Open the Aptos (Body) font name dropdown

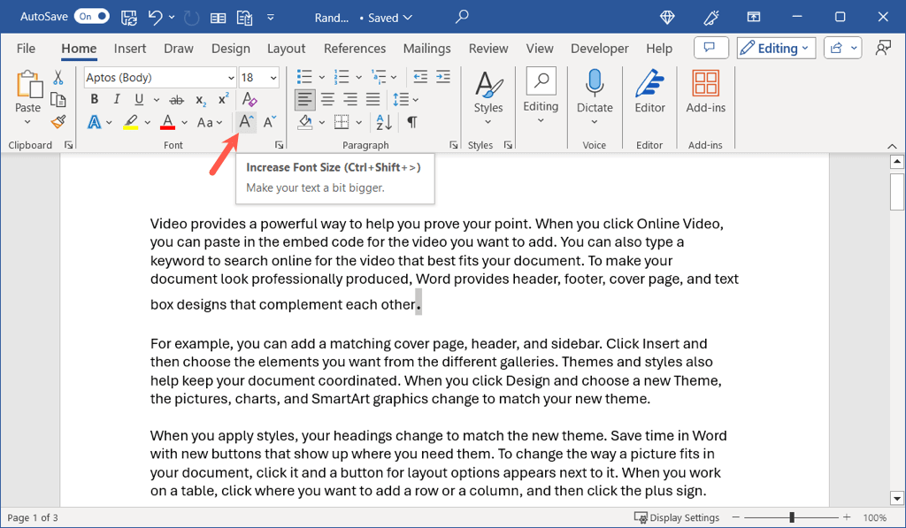pyautogui.click(x=231, y=78)
